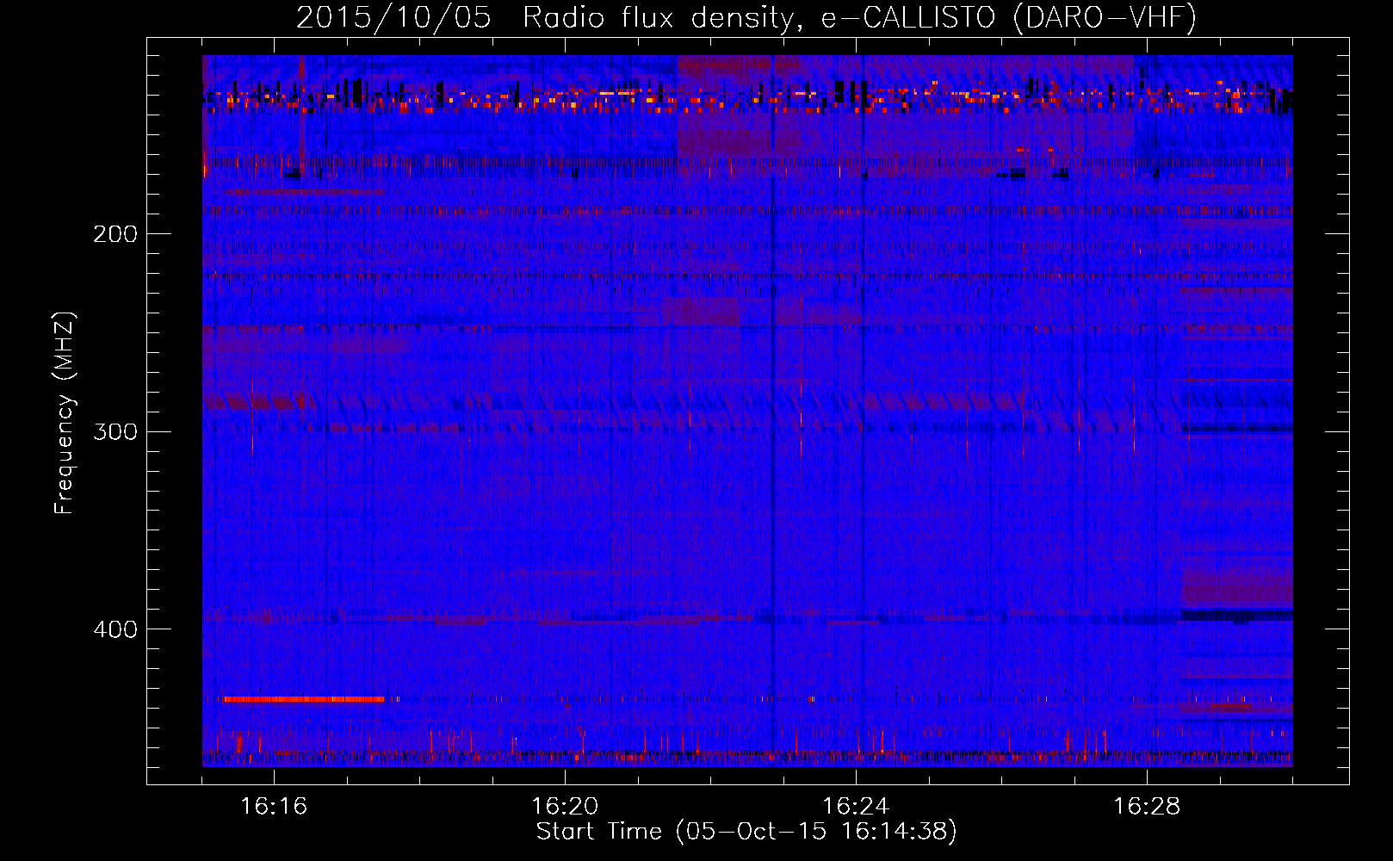1393x861 pixels.
Task: Click the 16:20 time tick label
Action: [565, 807]
